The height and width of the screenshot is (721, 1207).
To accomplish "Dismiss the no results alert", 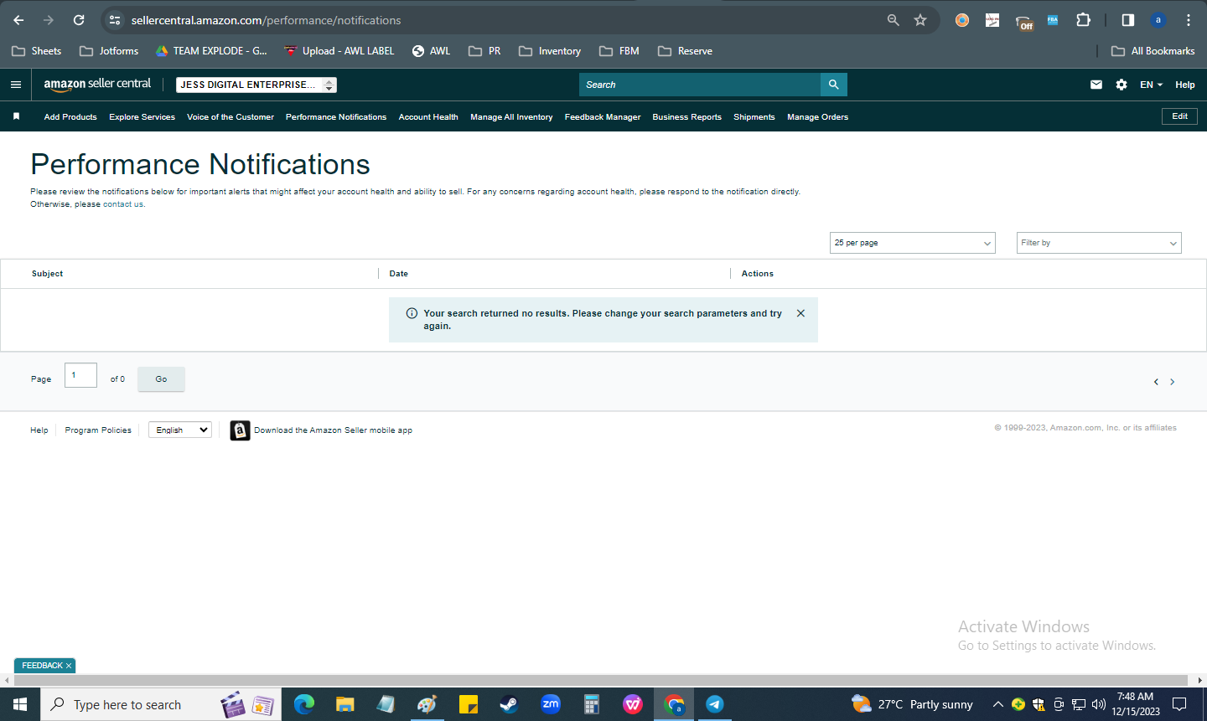I will tap(800, 313).
